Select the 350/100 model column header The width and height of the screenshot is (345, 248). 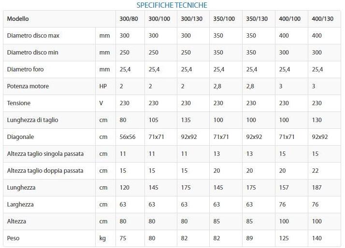224,19
